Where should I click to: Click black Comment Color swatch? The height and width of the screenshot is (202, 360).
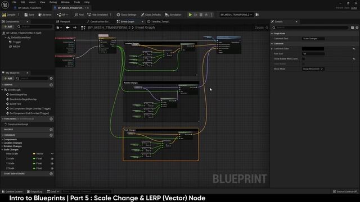pos(313,49)
